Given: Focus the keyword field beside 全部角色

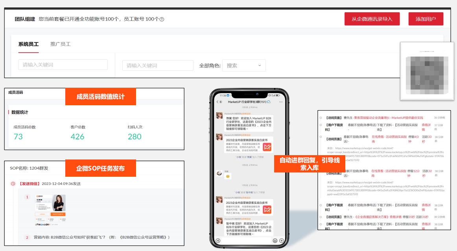Looking at the screenshot, I should pyautogui.click(x=158, y=66).
